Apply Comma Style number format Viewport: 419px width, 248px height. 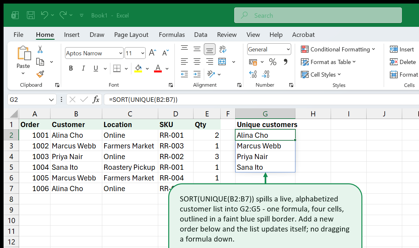285,62
